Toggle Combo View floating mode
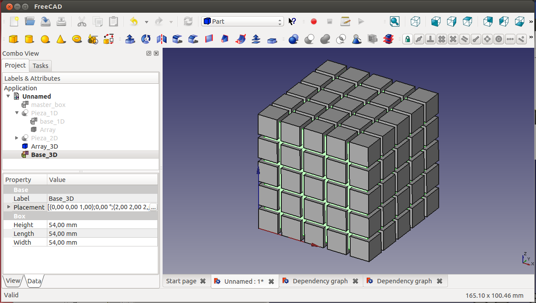 click(149, 53)
